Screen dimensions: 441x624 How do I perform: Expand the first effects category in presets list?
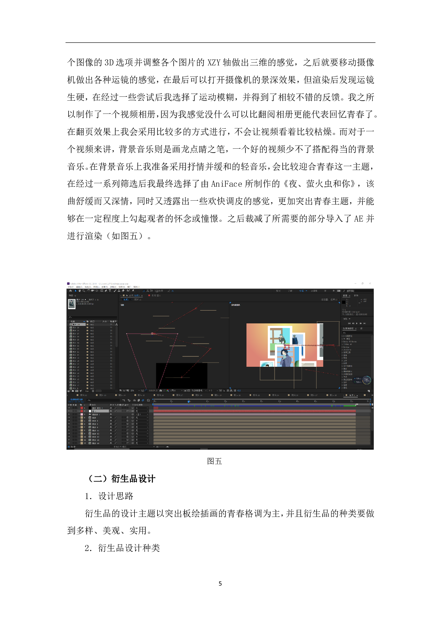342,336
